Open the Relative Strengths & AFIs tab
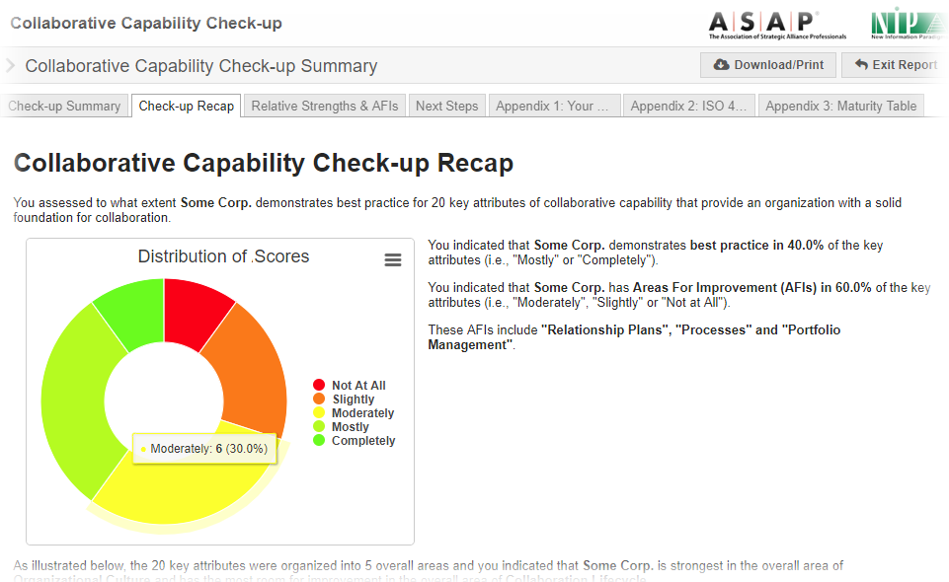Image resolution: width=949 pixels, height=582 pixels. [x=324, y=106]
